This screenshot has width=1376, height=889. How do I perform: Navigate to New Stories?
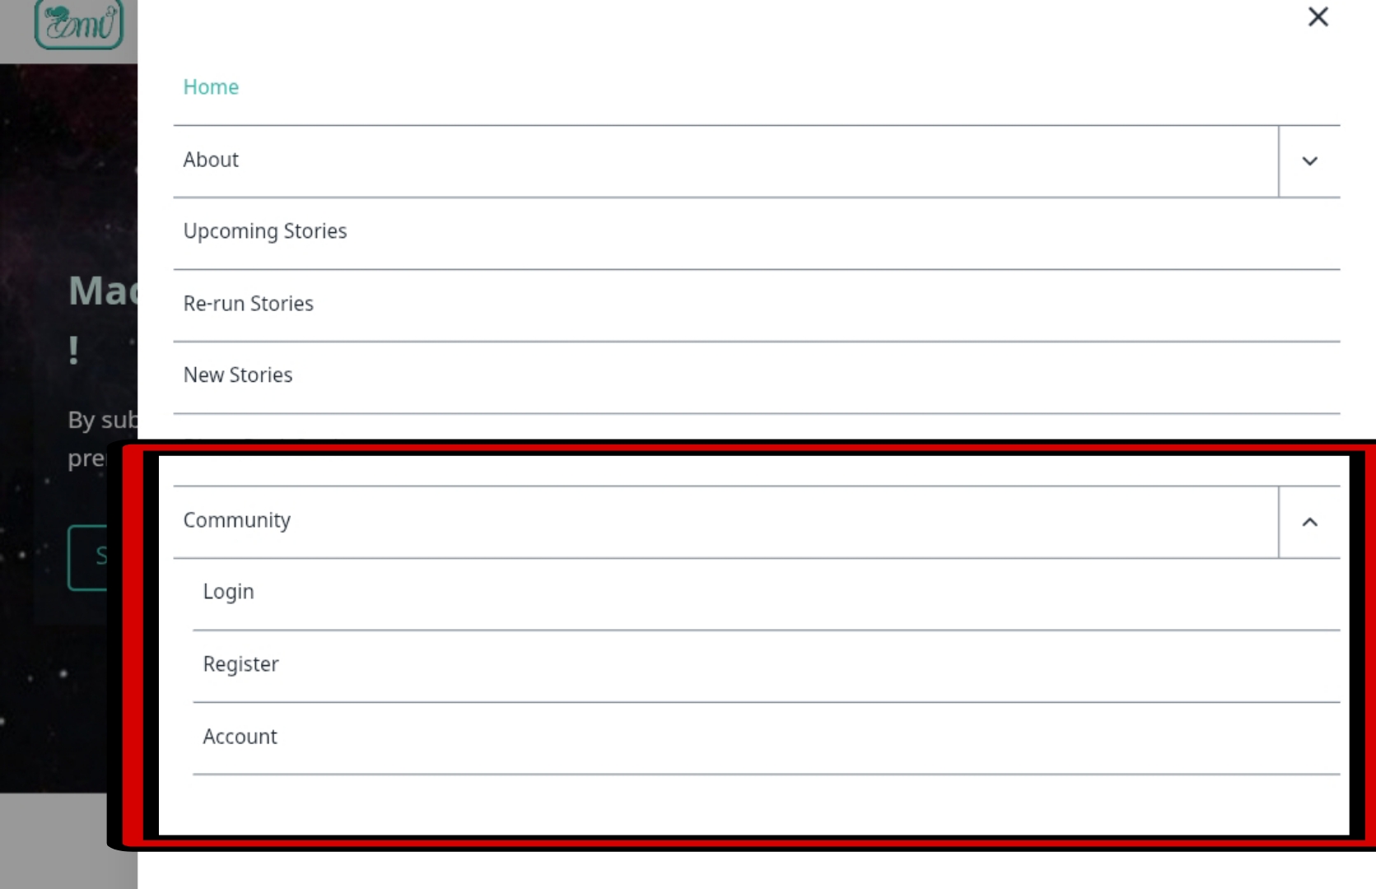point(237,375)
